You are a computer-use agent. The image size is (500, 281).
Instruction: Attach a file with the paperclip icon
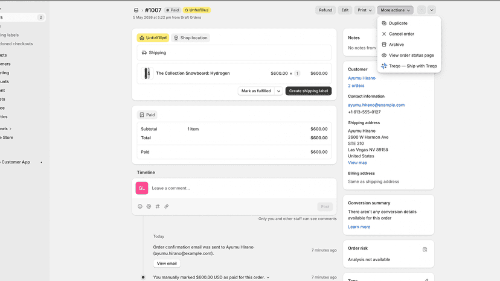167,206
